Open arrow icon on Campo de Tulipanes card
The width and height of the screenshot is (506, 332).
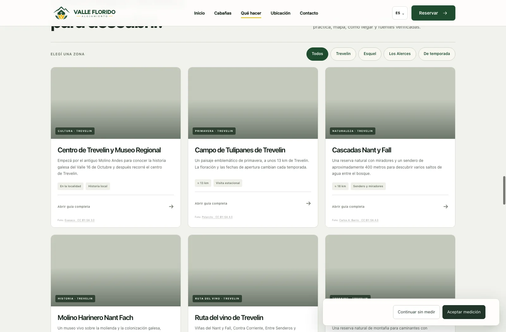point(308,203)
